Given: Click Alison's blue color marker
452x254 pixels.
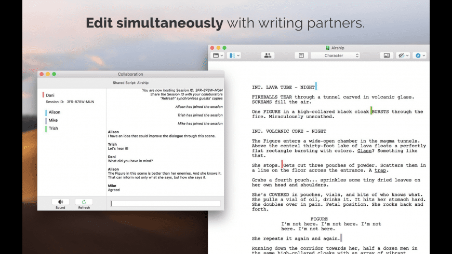Looking at the screenshot, I should click(46, 112).
